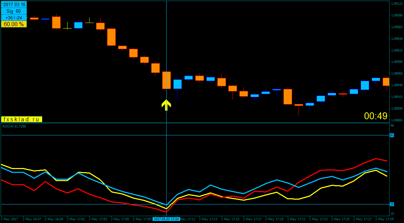Click the yellow up arrow signal

166,105
